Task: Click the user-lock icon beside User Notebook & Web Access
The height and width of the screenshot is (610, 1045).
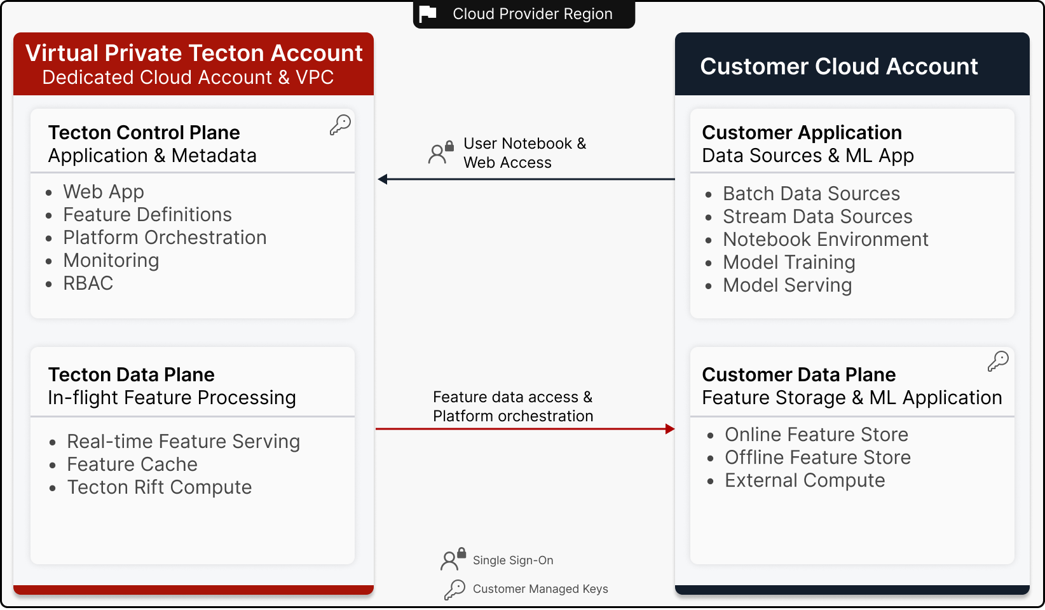Action: coord(441,152)
